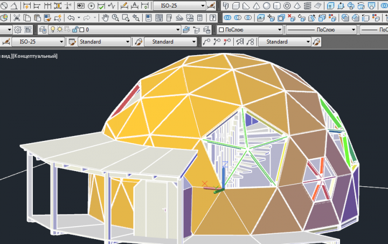Create a Sphere solid primitive
388x244 pixels.
267,5
